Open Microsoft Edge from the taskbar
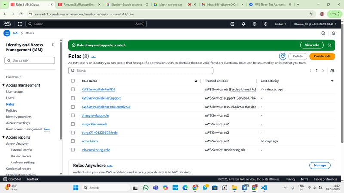Image resolution: width=344 pixels, height=193 pixels. [x=185, y=188]
